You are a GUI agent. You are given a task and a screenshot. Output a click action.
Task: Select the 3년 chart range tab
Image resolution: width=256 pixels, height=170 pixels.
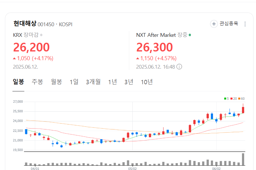pyautogui.click(x=129, y=82)
